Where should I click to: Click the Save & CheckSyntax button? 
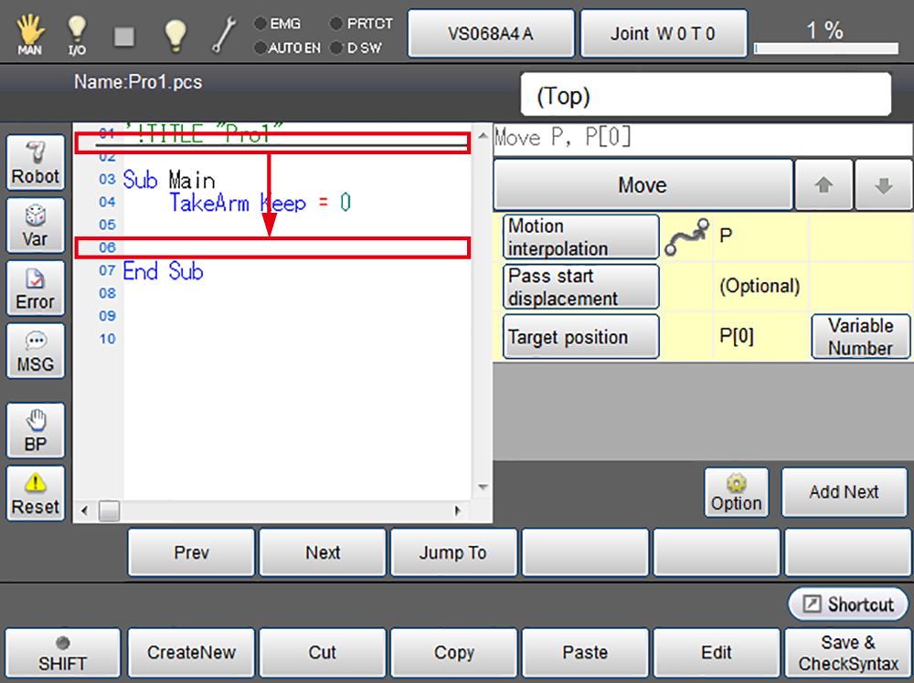pyautogui.click(x=848, y=653)
